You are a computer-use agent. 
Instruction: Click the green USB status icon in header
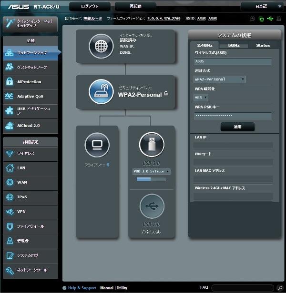[x=270, y=19]
